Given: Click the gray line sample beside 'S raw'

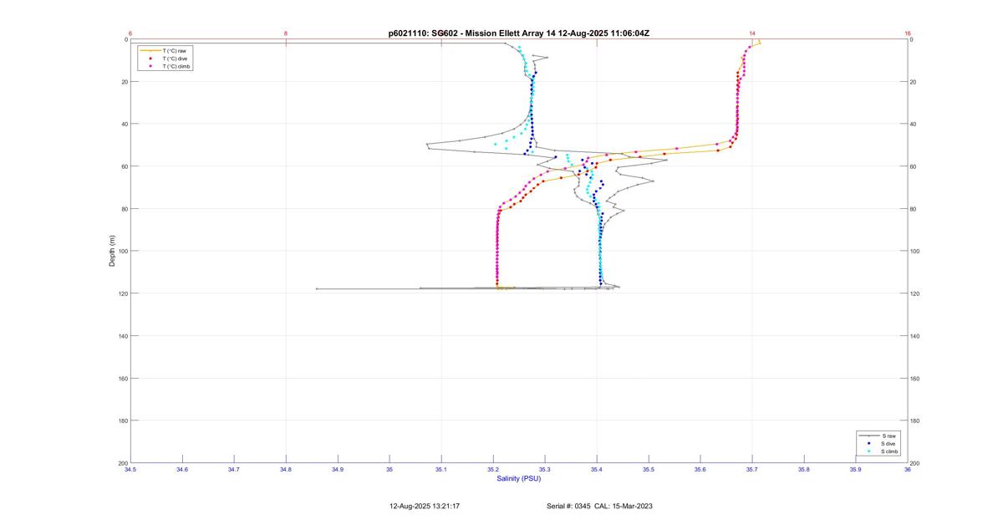Looking at the screenshot, I should point(869,436).
